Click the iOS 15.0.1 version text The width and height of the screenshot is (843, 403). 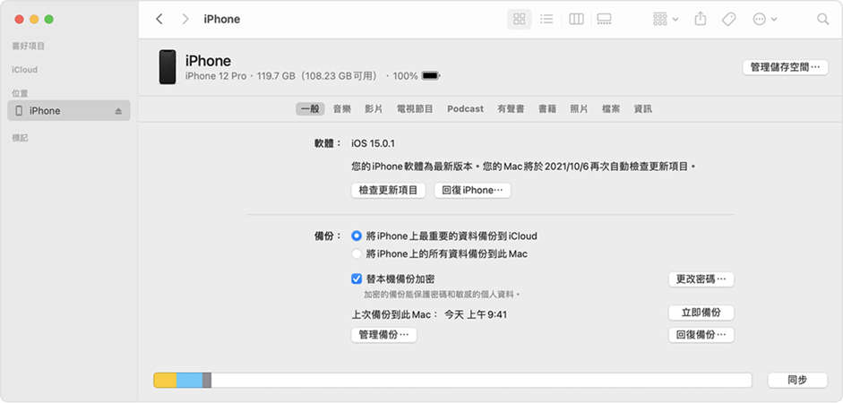tap(373, 143)
